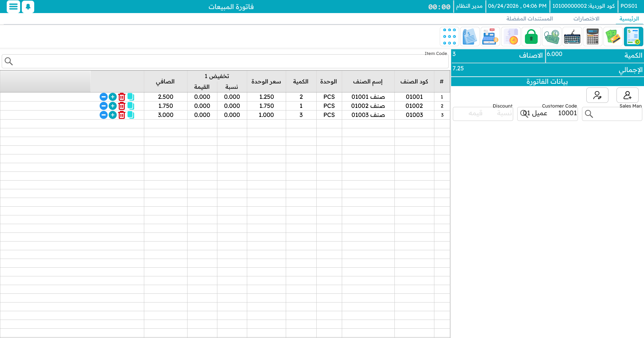644x338 pixels.
Task: Click net amount cell 3.000
Action: [x=165, y=115]
